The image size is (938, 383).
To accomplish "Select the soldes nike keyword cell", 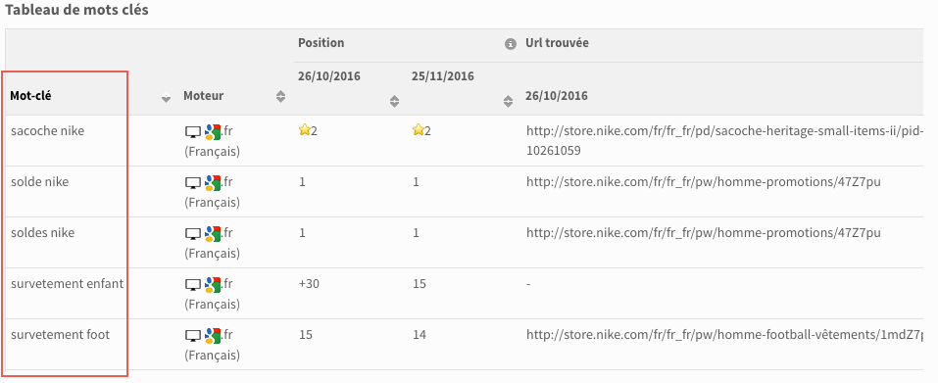I will click(x=42, y=232).
